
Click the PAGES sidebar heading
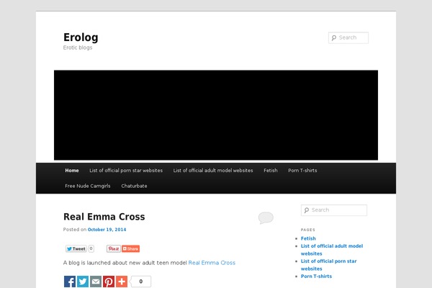tap(308, 230)
